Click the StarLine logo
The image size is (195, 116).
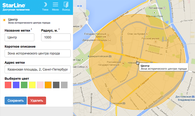pyautogui.click(x=14, y=5)
